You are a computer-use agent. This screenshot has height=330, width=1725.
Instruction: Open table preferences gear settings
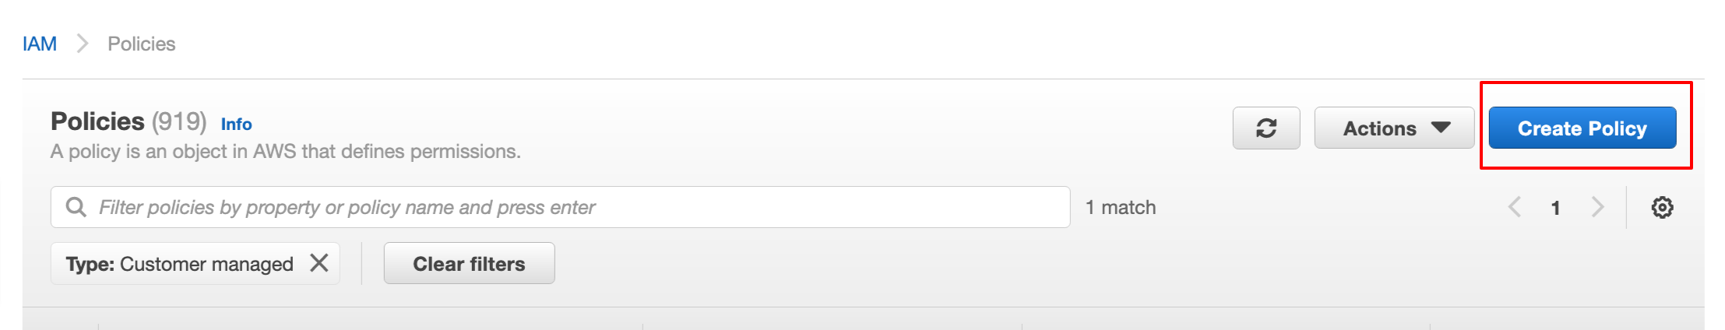(1662, 208)
